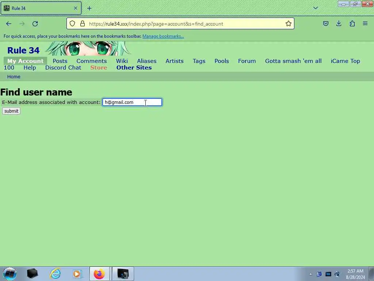Open the Help menu item
Viewport: 374px width, 281px height.
pos(30,68)
